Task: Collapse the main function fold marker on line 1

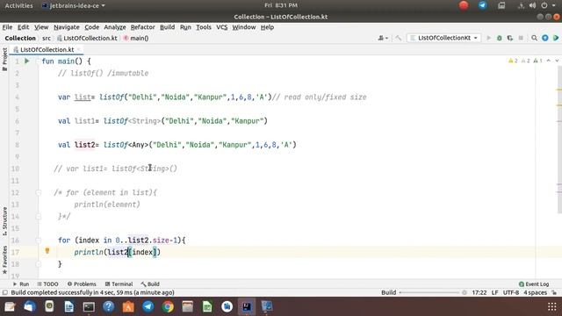Action: [38, 61]
